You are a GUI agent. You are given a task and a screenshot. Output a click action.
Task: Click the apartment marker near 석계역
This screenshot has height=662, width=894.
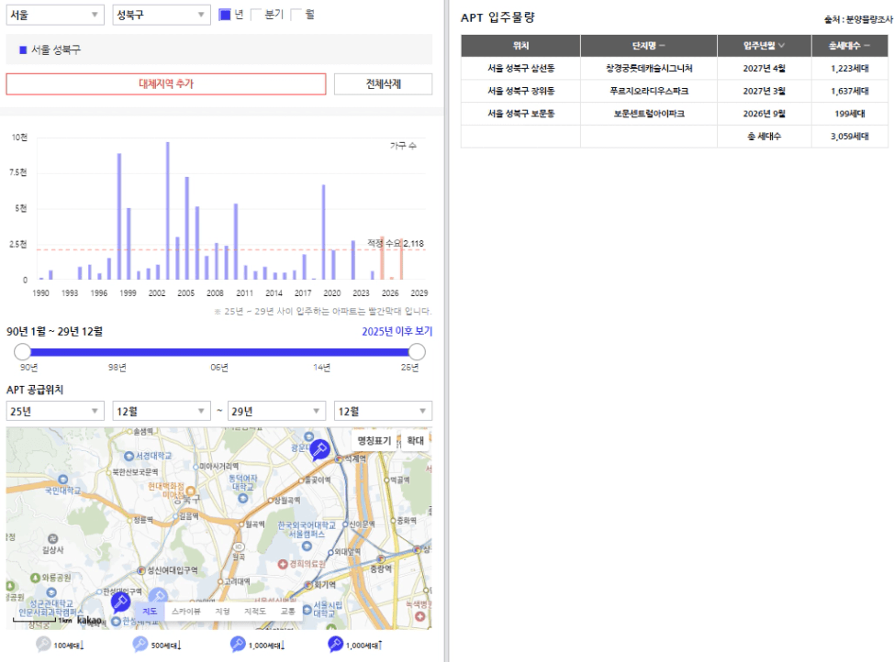pos(319,450)
